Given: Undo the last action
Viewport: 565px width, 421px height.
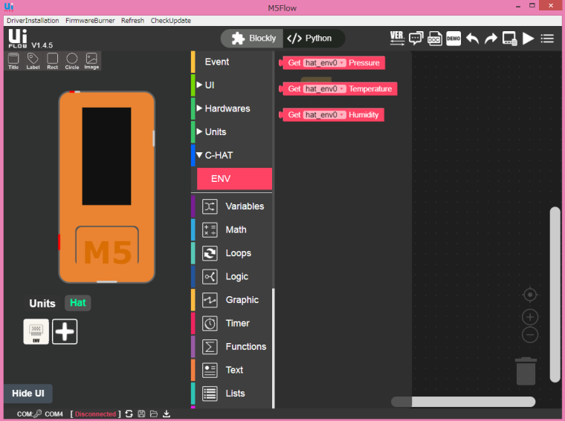Looking at the screenshot, I should [472, 38].
